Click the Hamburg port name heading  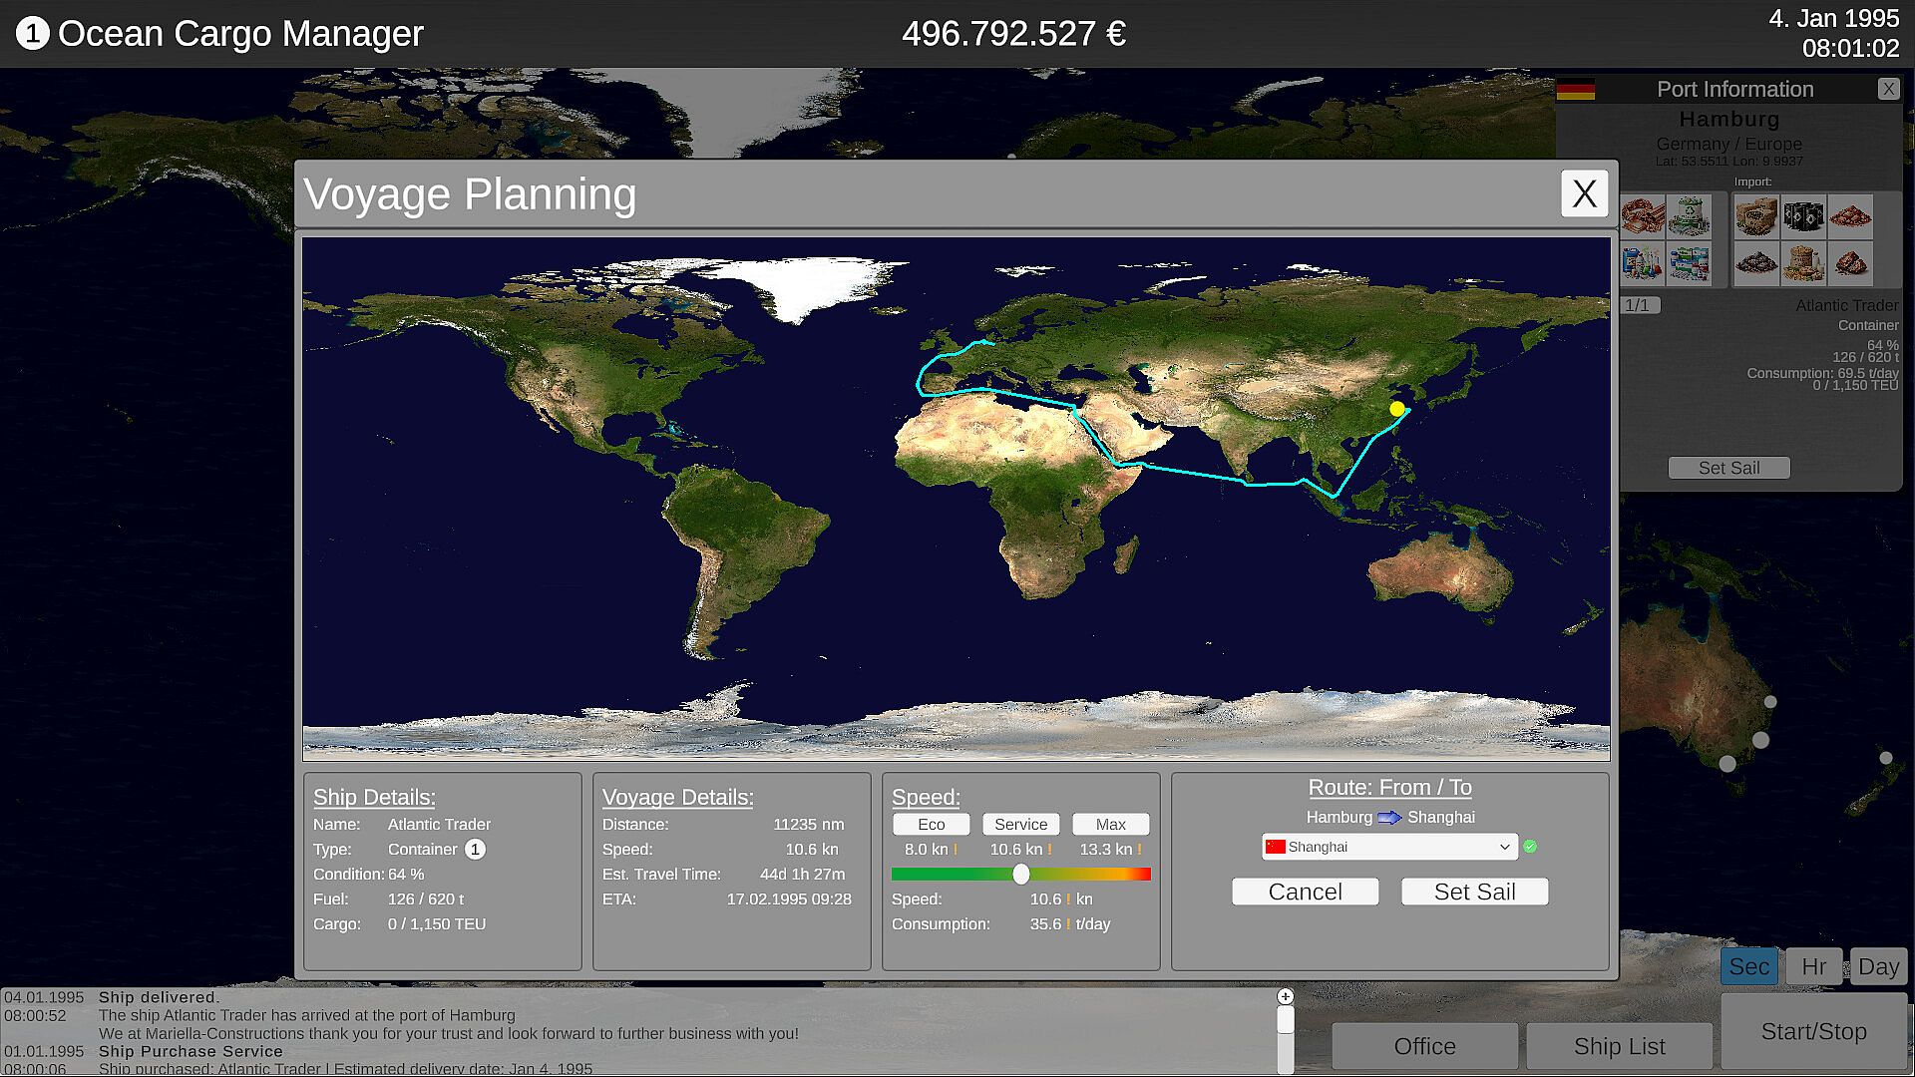(1728, 119)
